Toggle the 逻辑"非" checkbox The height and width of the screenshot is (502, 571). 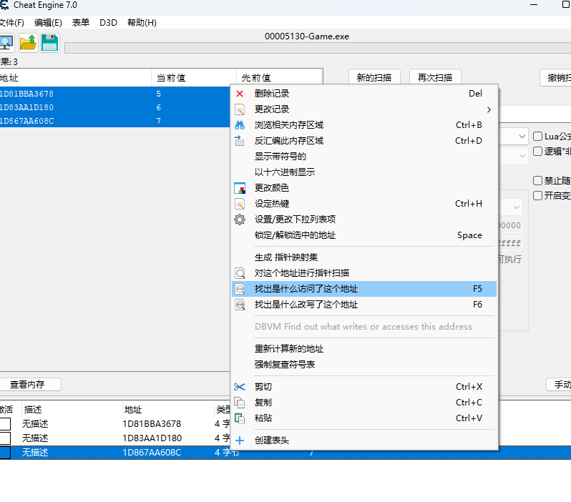point(537,152)
